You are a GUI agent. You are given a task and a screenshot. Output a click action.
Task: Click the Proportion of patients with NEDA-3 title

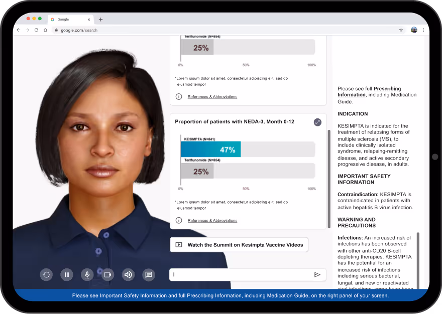pos(235,122)
